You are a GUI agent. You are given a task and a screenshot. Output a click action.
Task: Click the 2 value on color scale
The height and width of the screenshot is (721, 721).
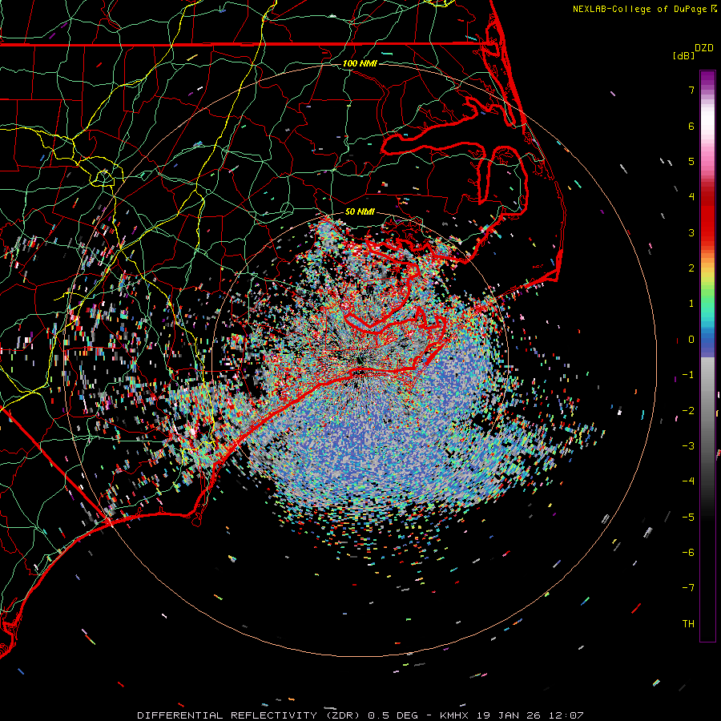(691, 268)
